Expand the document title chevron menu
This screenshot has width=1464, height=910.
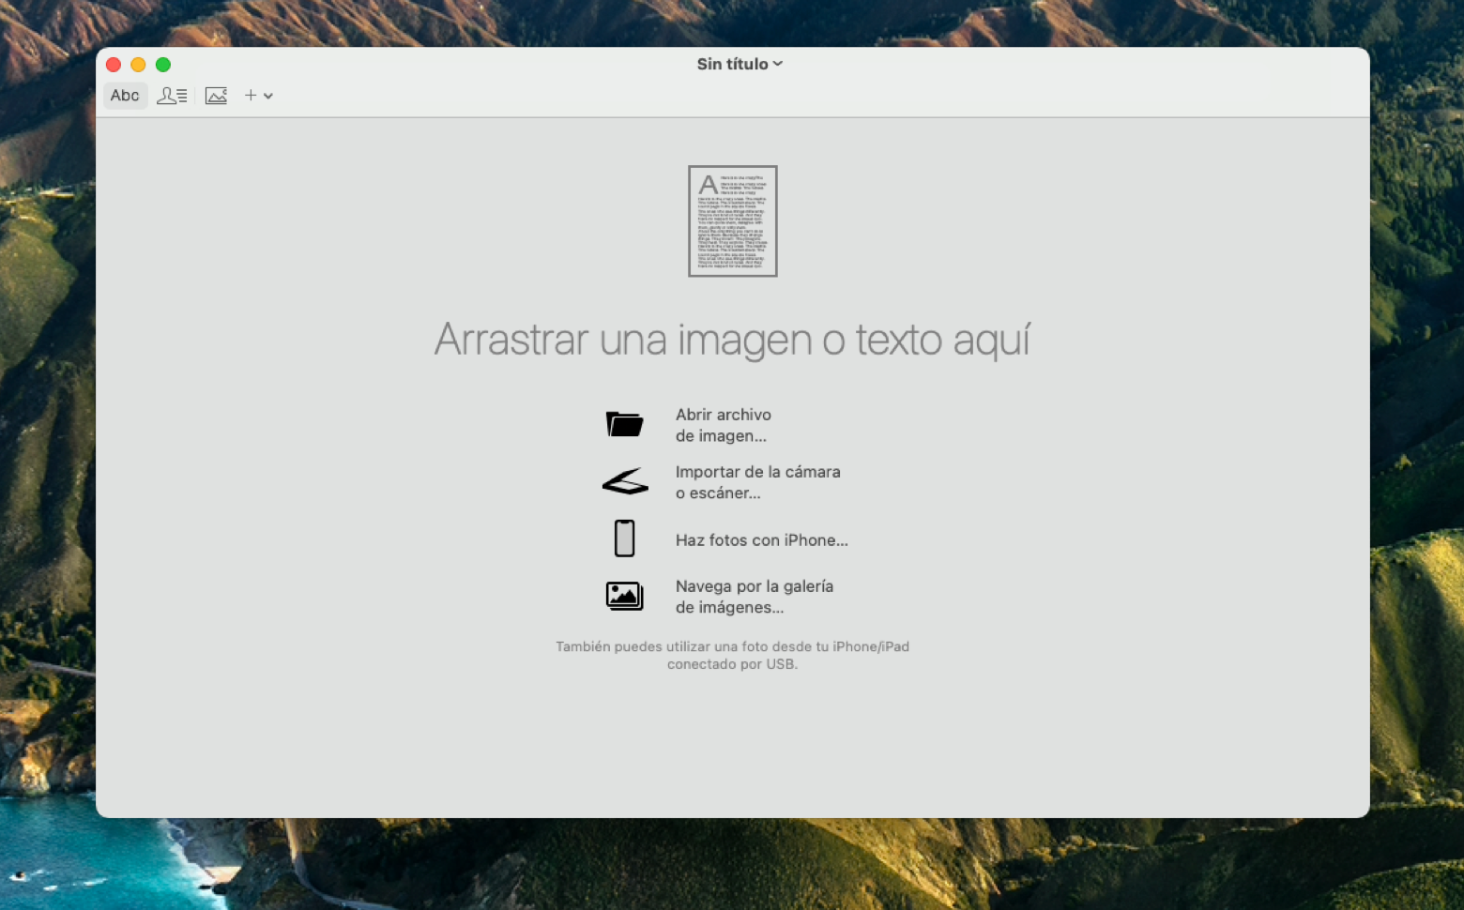tap(777, 64)
